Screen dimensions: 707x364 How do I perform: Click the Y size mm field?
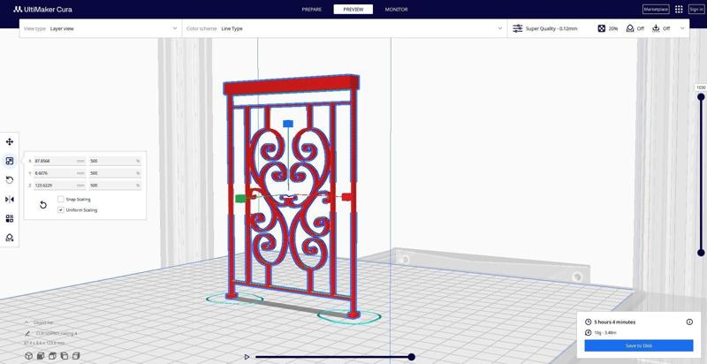pyautogui.click(x=59, y=173)
